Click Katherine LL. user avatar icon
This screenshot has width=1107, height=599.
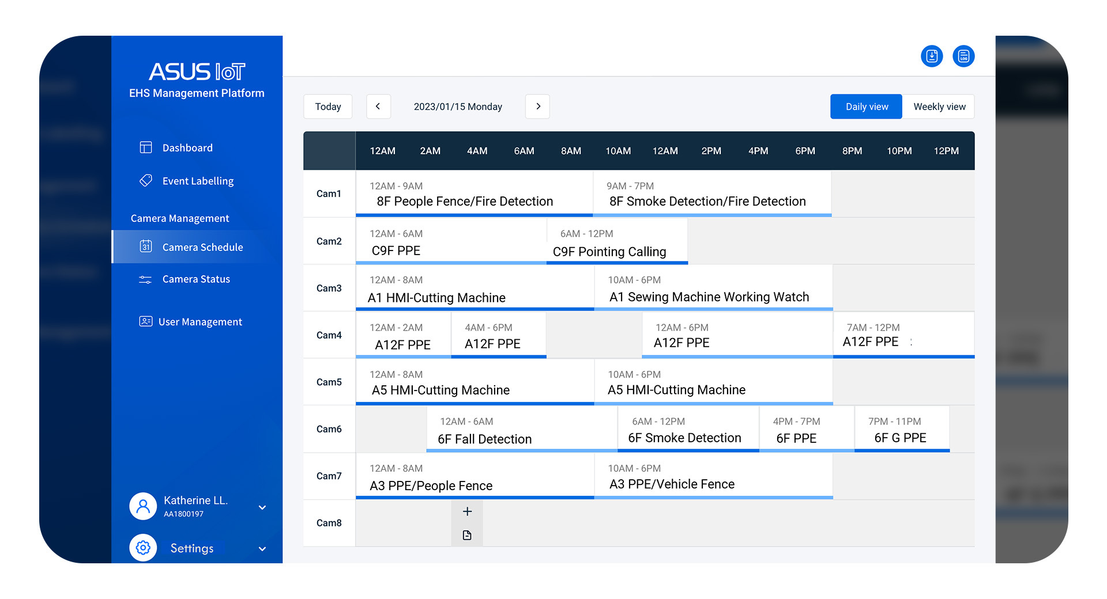pyautogui.click(x=143, y=506)
